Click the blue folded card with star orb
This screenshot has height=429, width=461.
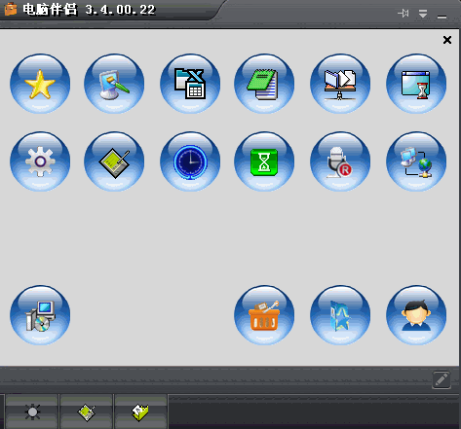coord(340,315)
